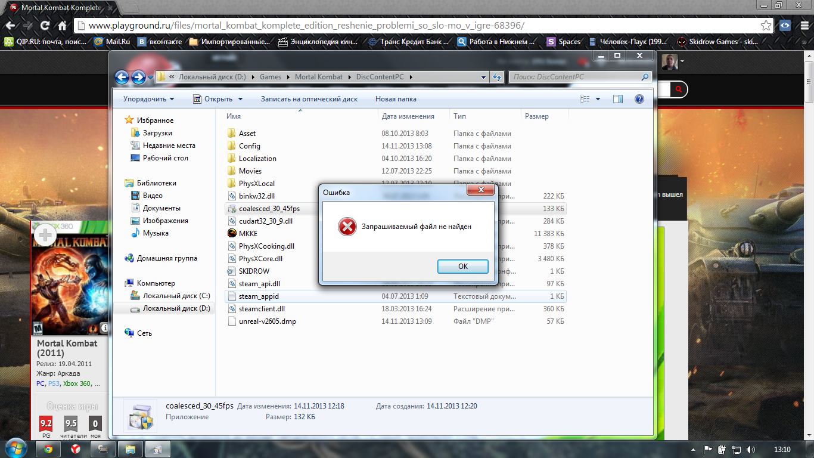
Task: Open the вконтакте bookmark
Action: (x=160, y=42)
